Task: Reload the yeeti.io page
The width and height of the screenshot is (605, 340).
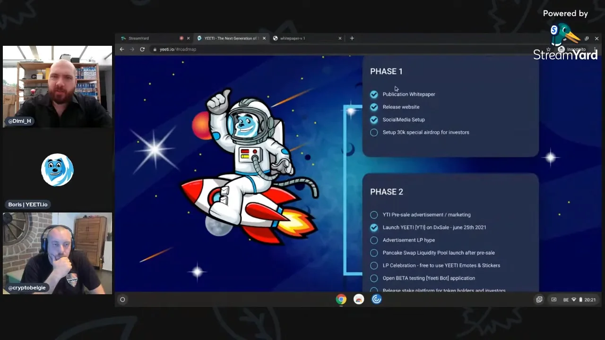Action: point(142,49)
